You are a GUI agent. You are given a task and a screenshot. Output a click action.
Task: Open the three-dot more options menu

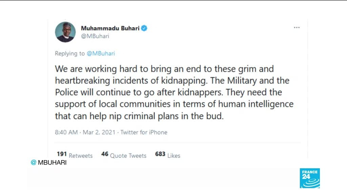click(297, 28)
